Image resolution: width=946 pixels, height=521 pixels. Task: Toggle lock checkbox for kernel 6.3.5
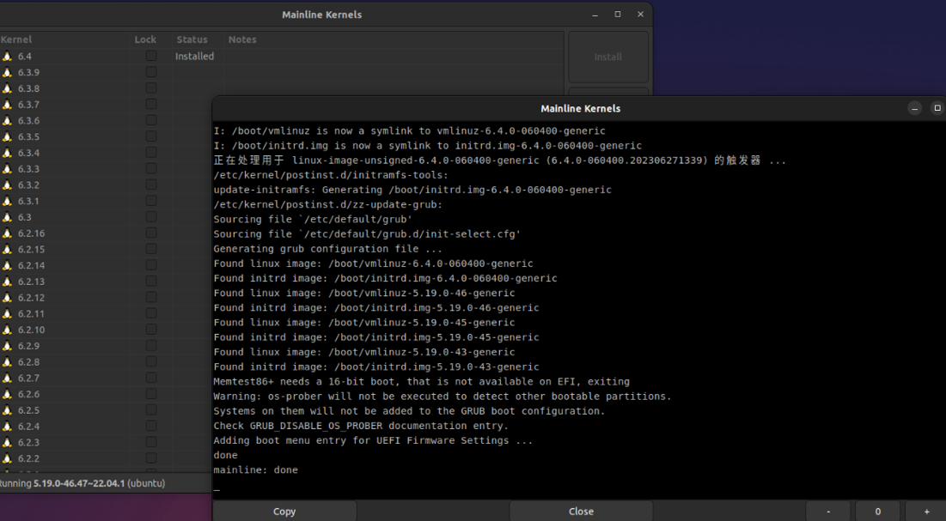pos(151,136)
